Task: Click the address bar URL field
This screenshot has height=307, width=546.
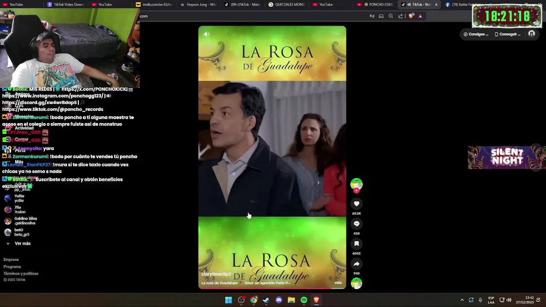Action: tap(252, 16)
